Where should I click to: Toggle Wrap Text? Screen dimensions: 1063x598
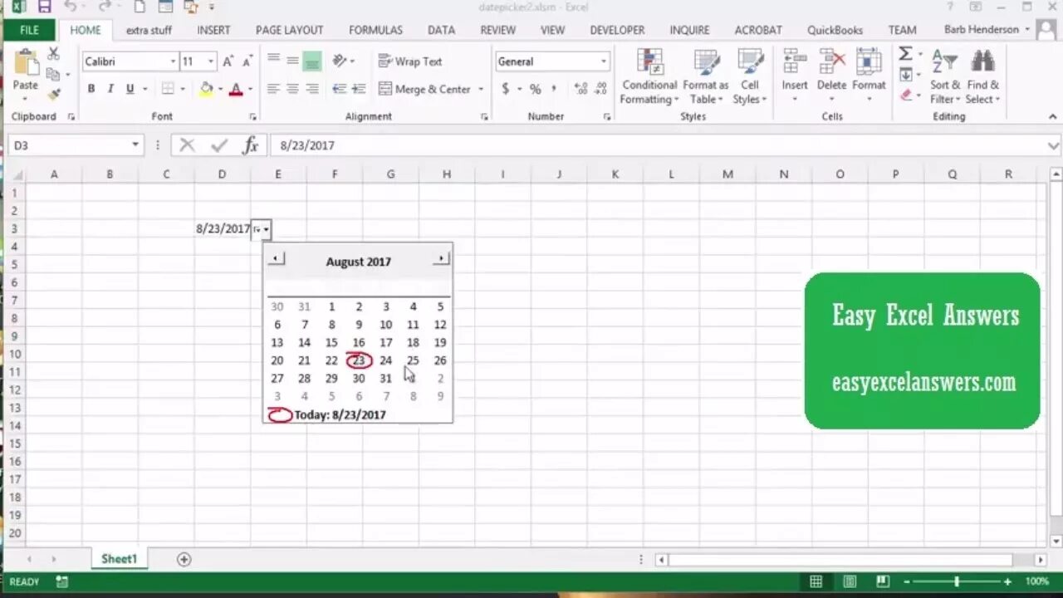(410, 61)
